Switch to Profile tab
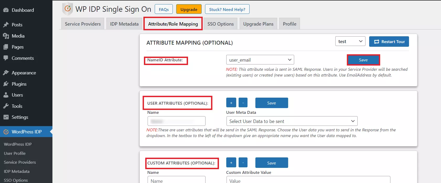 pyautogui.click(x=289, y=24)
